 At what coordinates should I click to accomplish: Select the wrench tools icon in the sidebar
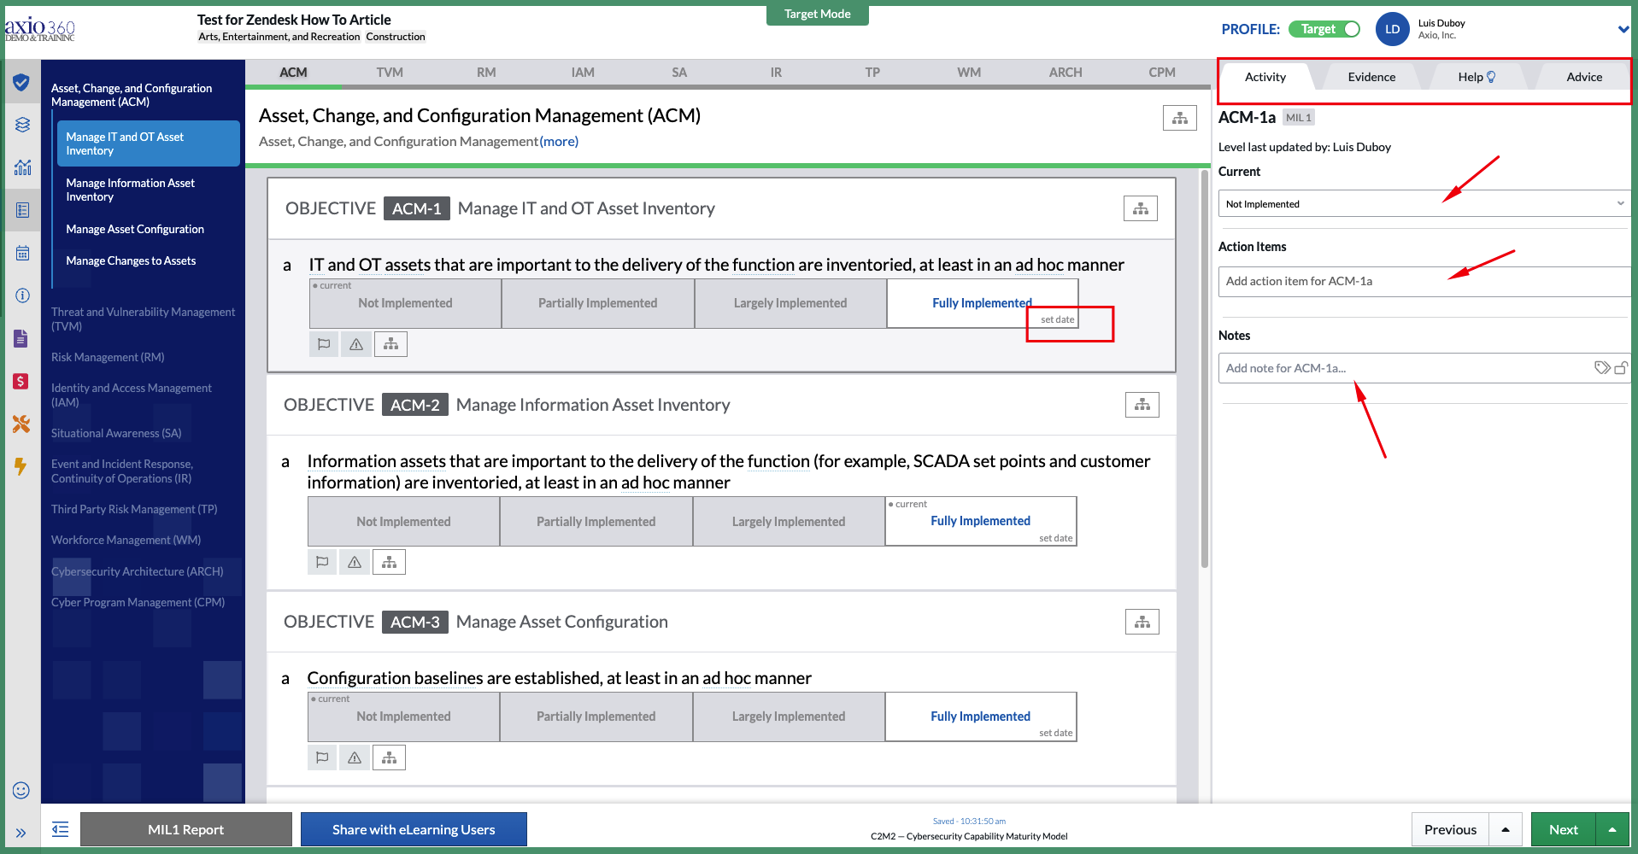tap(21, 424)
